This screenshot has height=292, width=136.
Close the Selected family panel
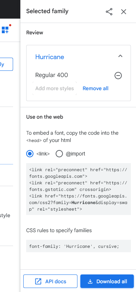[x=124, y=12]
